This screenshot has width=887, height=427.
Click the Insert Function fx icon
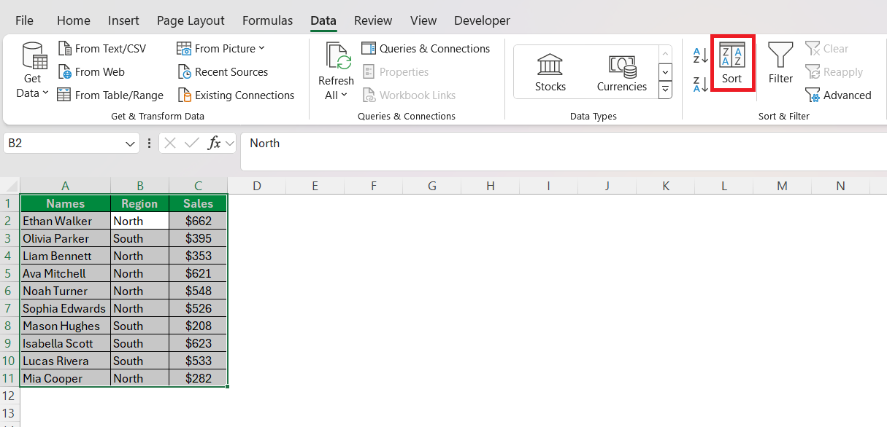click(214, 144)
